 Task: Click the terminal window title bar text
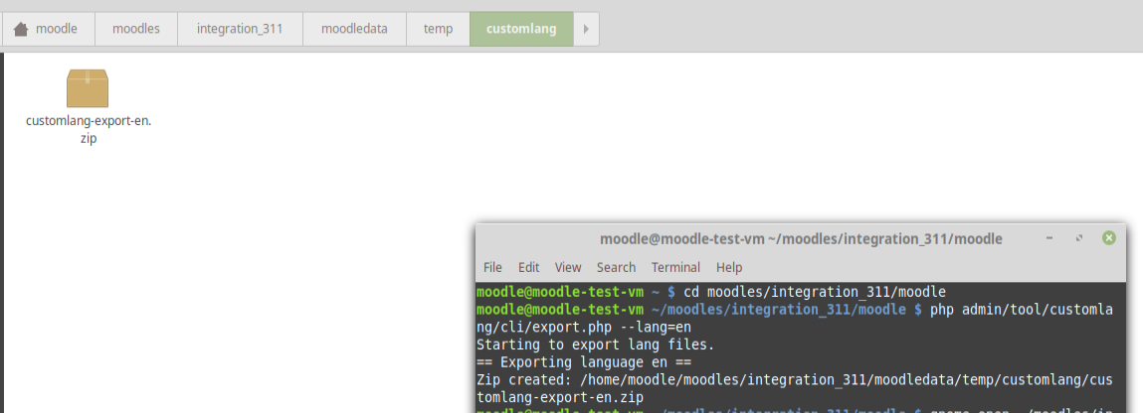coord(801,238)
